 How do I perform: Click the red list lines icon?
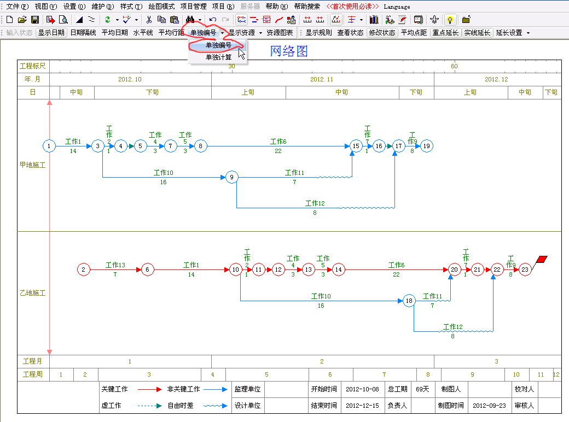(x=266, y=20)
